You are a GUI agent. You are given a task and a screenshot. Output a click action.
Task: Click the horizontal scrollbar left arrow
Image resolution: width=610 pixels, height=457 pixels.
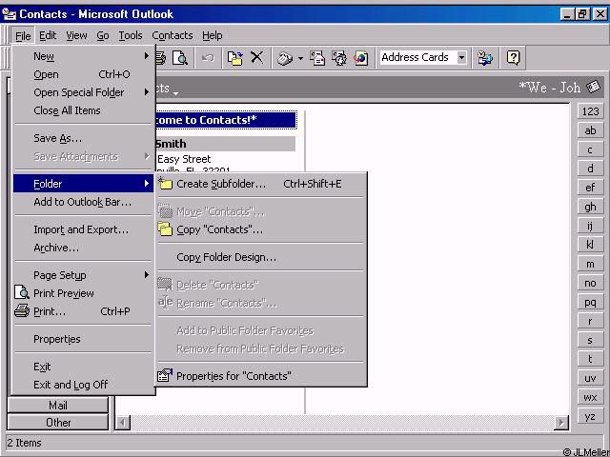point(123,423)
